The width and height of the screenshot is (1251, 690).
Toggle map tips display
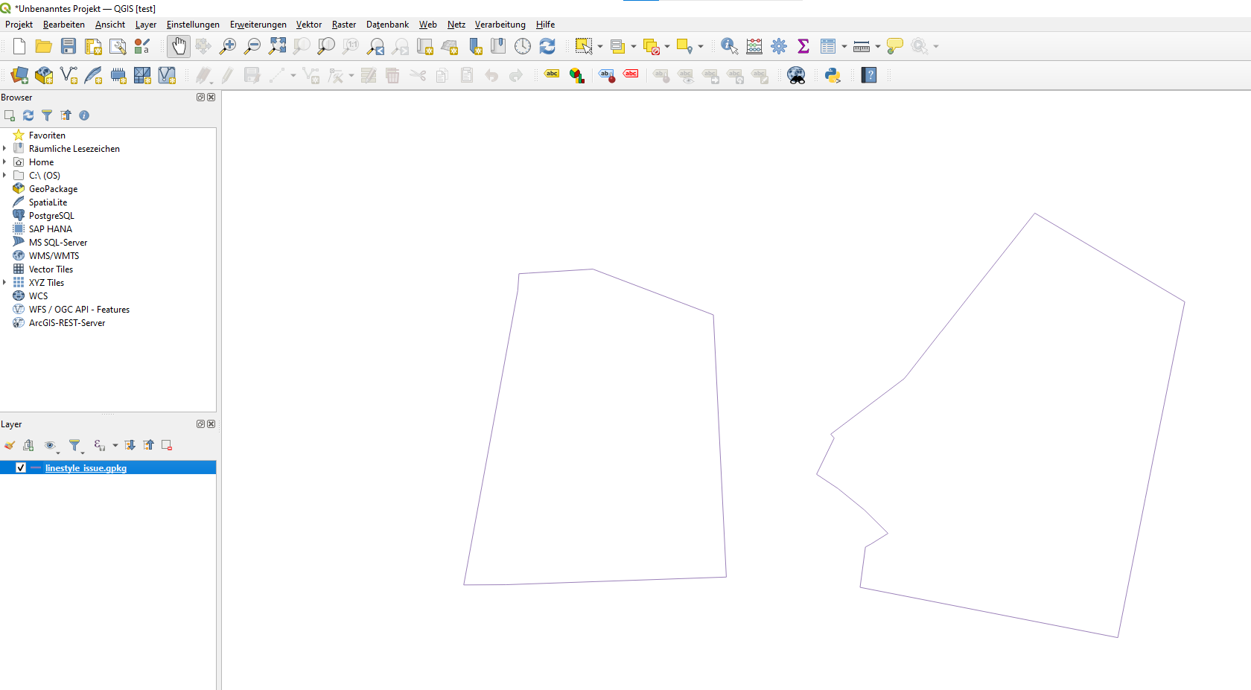tap(894, 45)
